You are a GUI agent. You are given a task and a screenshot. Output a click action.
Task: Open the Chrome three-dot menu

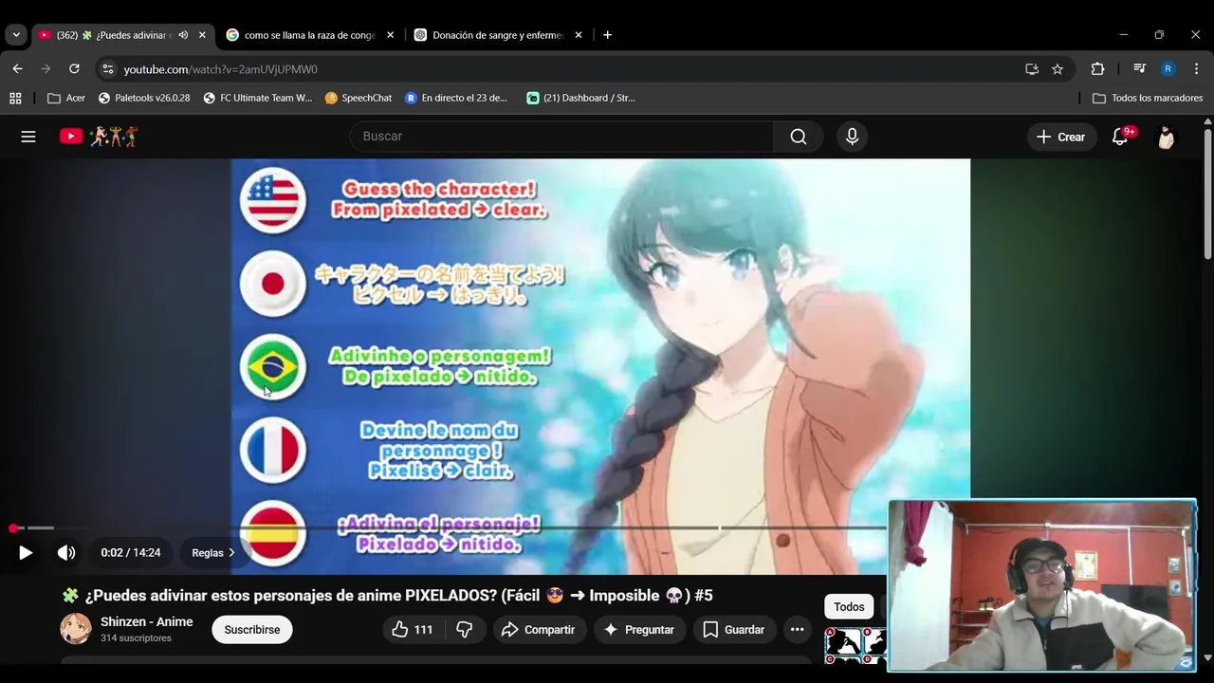click(1197, 69)
